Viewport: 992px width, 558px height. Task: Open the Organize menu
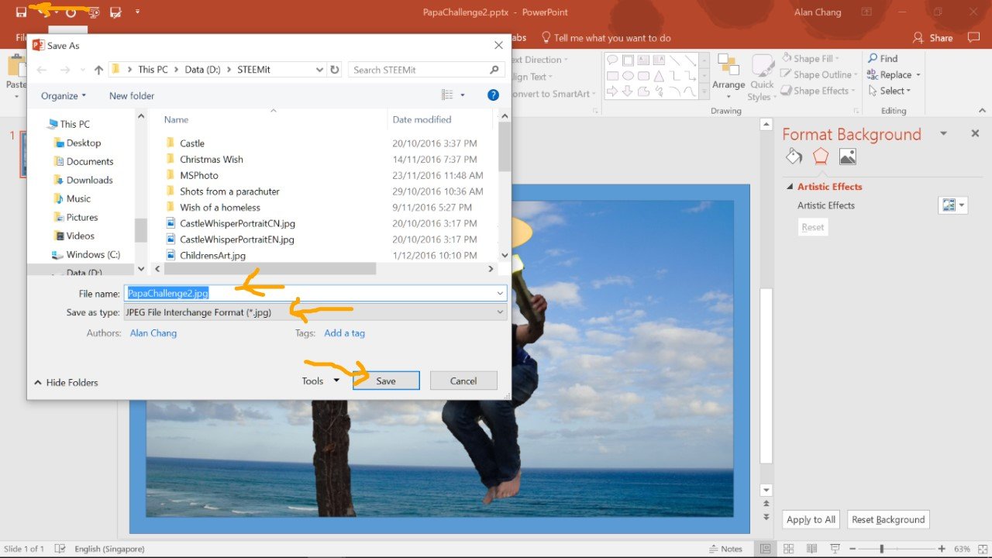[x=64, y=96]
